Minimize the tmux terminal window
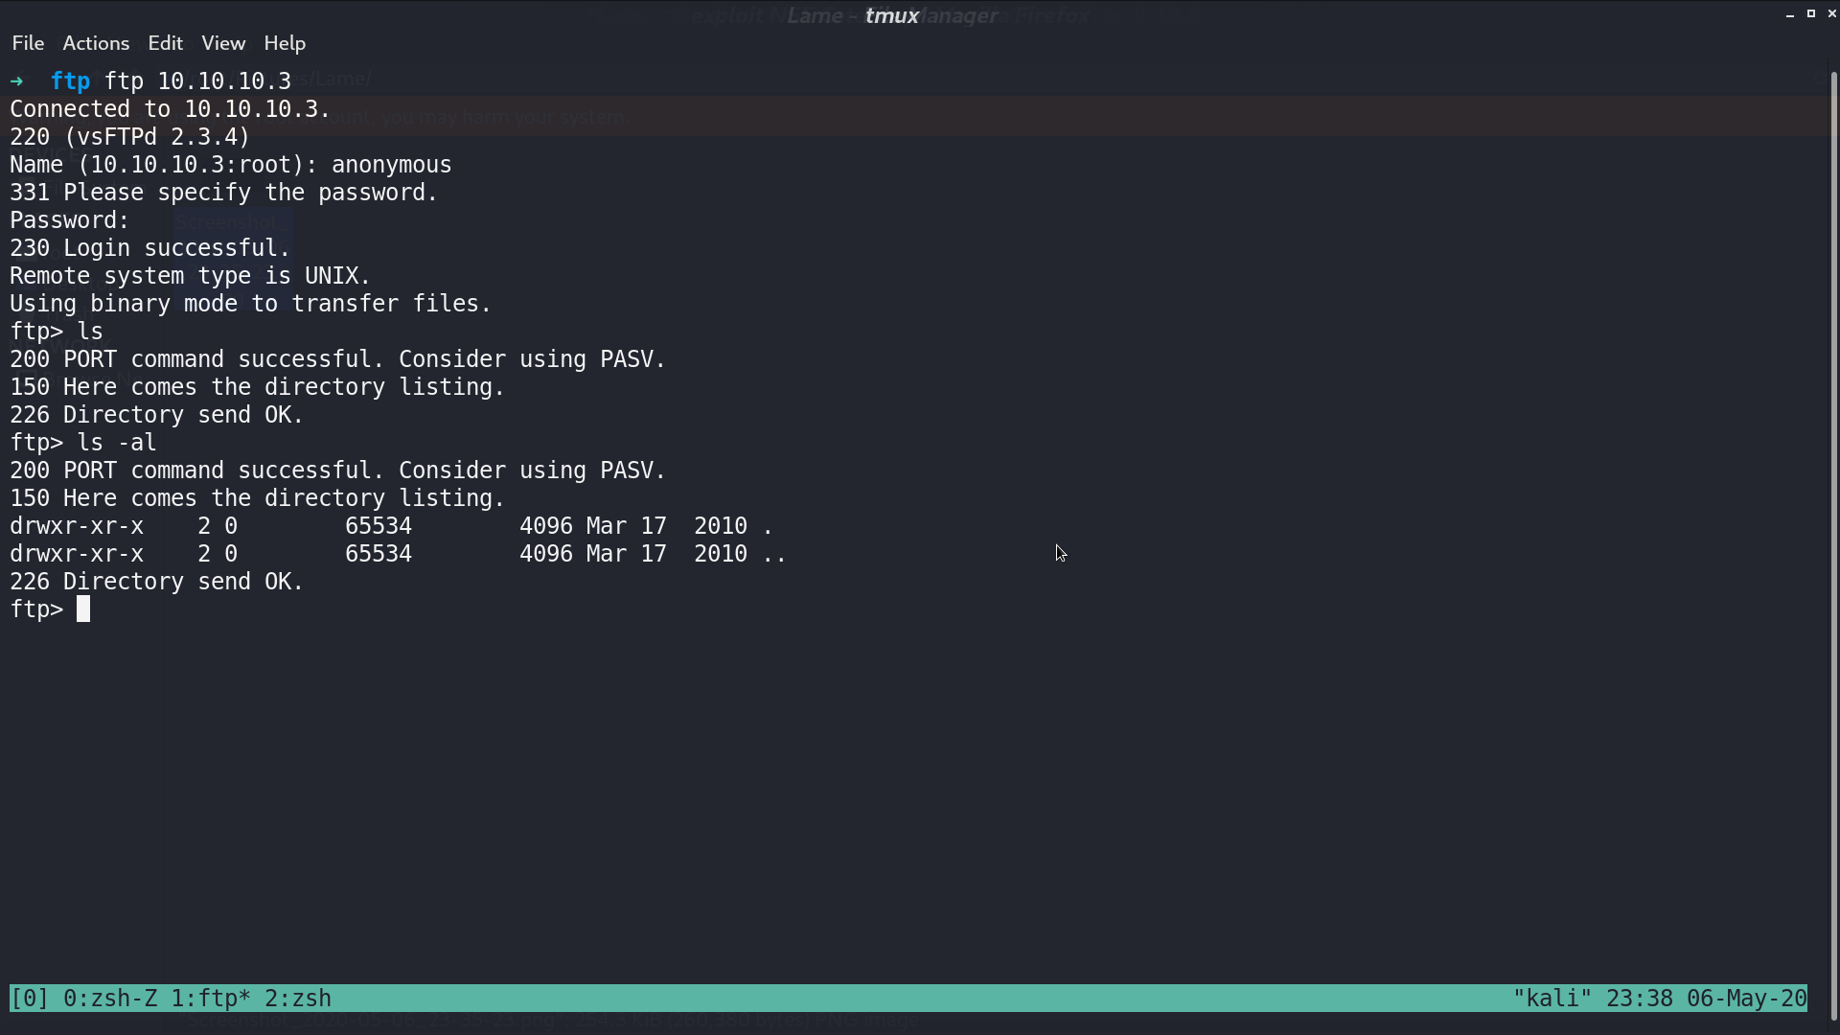The height and width of the screenshot is (1035, 1840). tap(1790, 14)
